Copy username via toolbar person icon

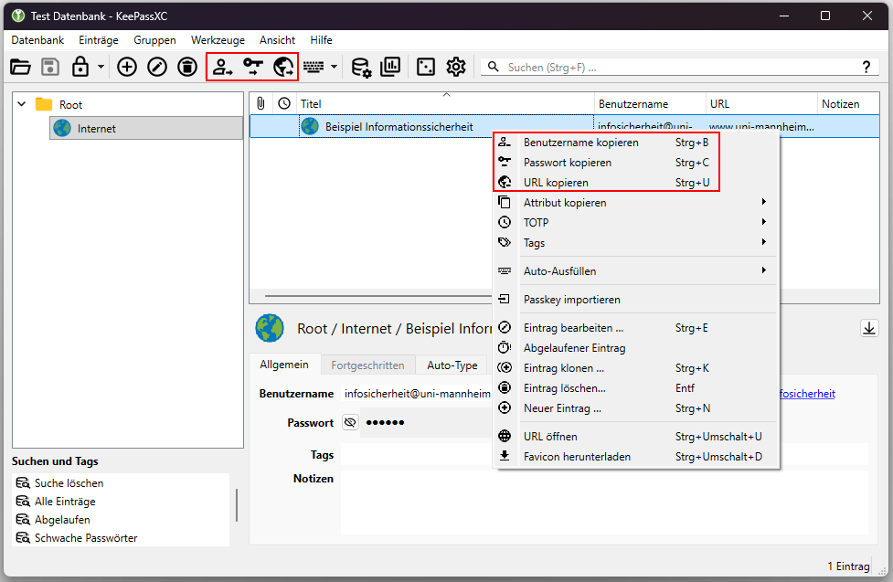pos(222,68)
